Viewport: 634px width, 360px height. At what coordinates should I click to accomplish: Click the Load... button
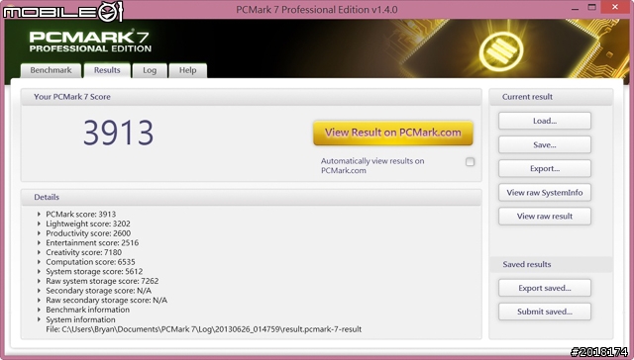tap(545, 121)
